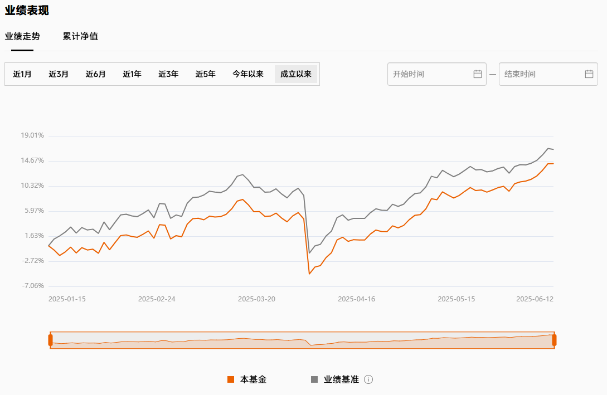Open 结束时间 date picker field
This screenshot has height=395, width=607.
[541, 74]
